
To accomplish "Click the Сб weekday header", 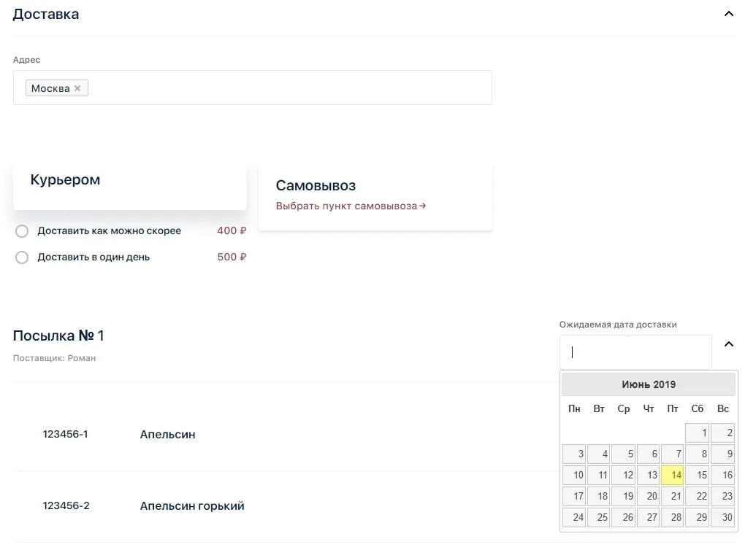I will pyautogui.click(x=697, y=409).
